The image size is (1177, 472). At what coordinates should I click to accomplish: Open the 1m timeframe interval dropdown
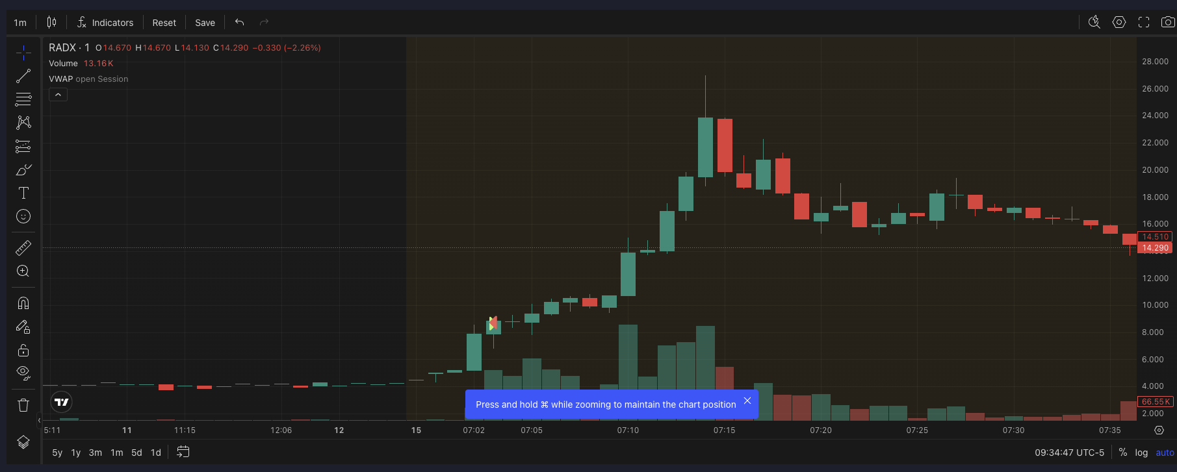pos(20,23)
